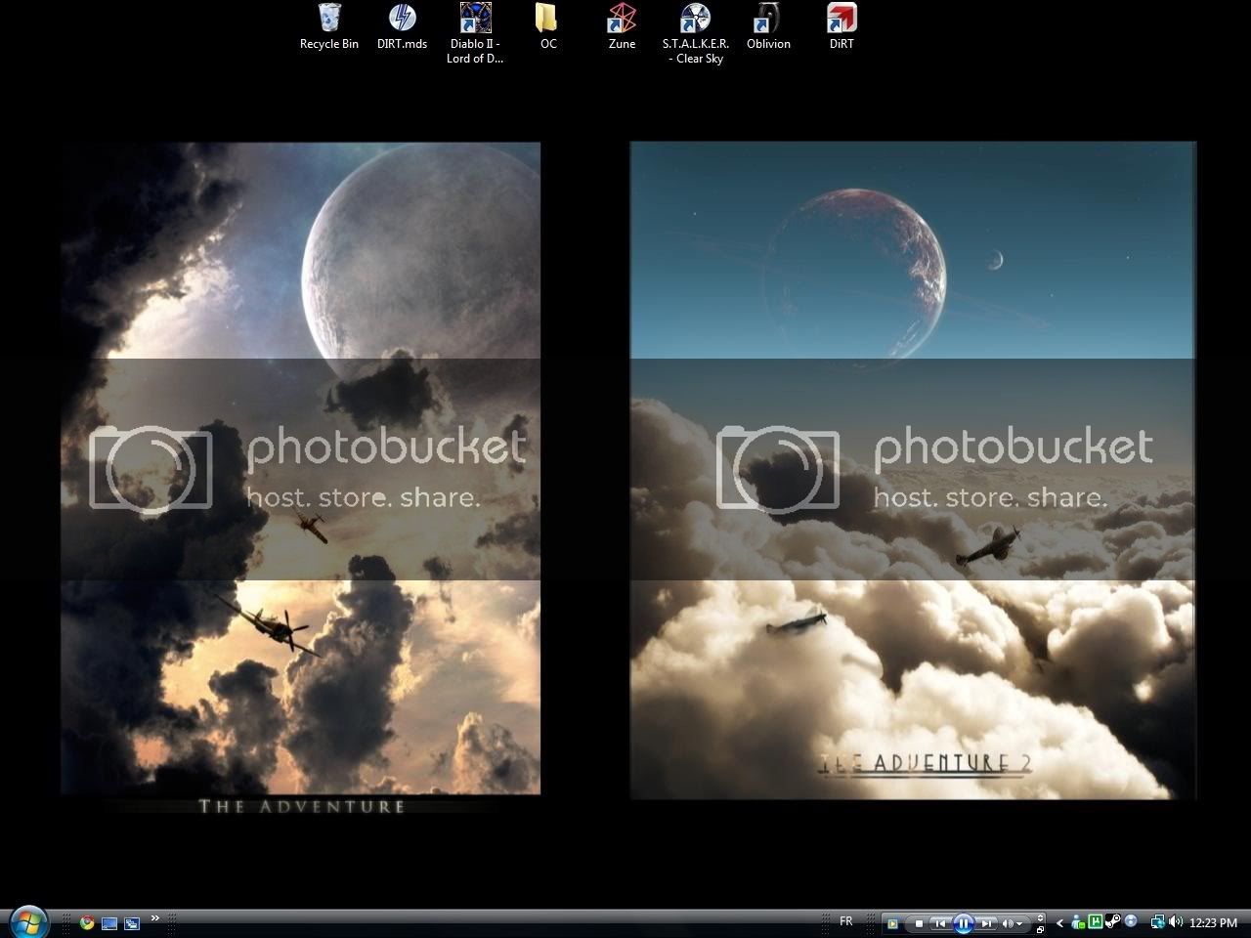The height and width of the screenshot is (938, 1251).
Task: Open the FR language bar selector
Action: (x=846, y=921)
